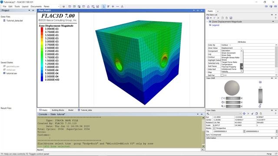Click the paste plot item icon
The height and width of the screenshot is (156, 278).
(x=227, y=18)
